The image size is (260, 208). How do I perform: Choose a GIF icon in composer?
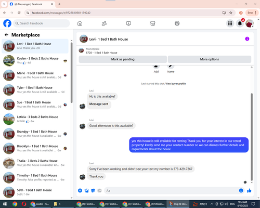pos(99,190)
